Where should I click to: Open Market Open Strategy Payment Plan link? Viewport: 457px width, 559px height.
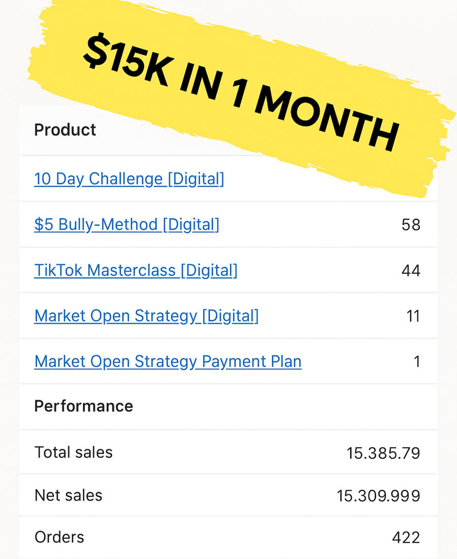(168, 361)
